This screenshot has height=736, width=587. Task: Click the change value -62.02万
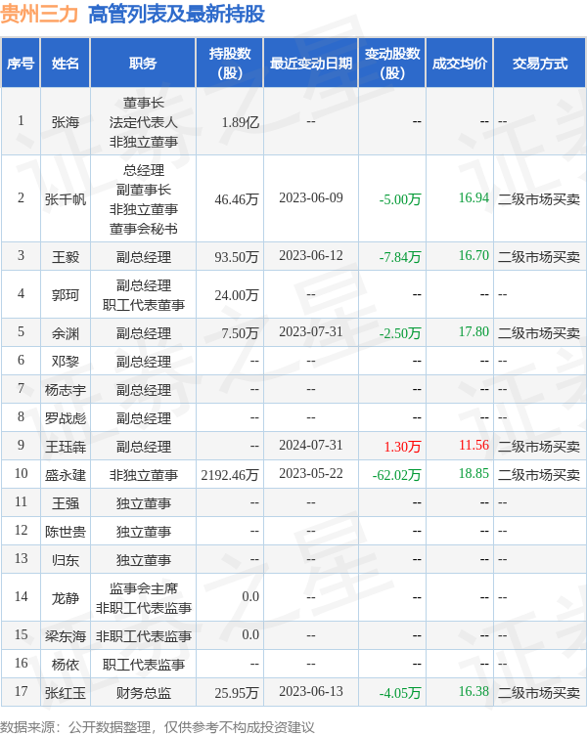tap(396, 475)
